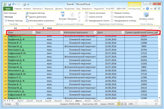Viewport: 164px width, 109px height.
Task: Expand the formula bar
Action: [x=159, y=28]
